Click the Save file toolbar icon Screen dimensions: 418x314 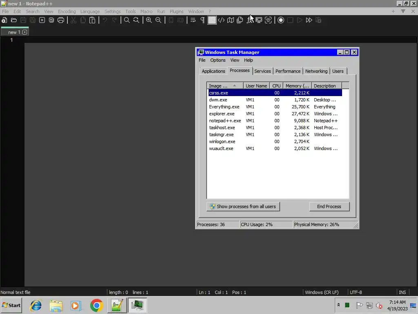point(23,20)
